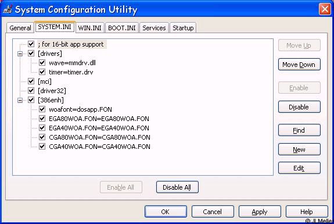Screen dimensions: 334x224
Task: Uncheck the CGA80WOA.FON checkbox
Action: pos(42,137)
